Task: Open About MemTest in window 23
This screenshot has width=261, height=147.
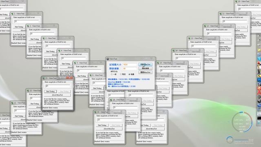Action: tap(58, 95)
